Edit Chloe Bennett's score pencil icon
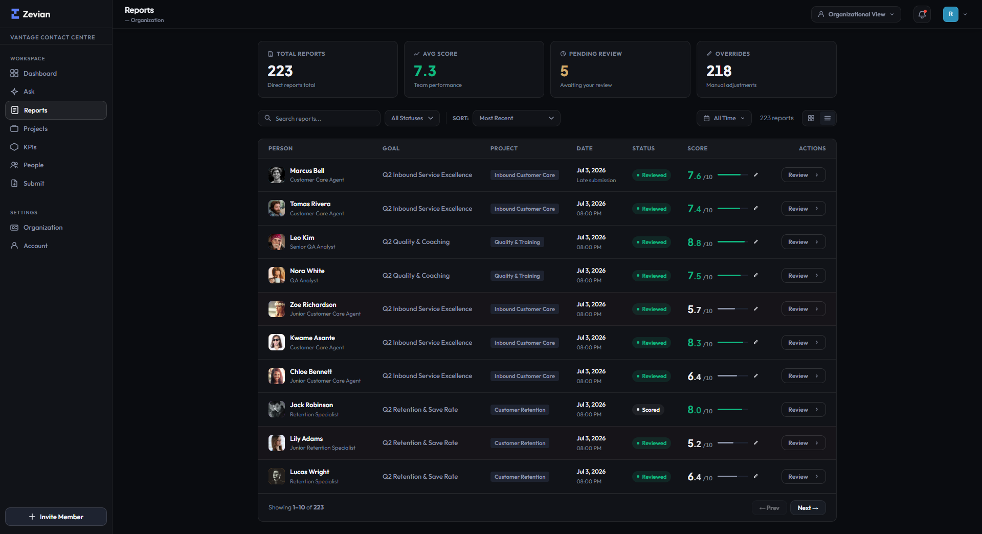The image size is (982, 534). 756,376
